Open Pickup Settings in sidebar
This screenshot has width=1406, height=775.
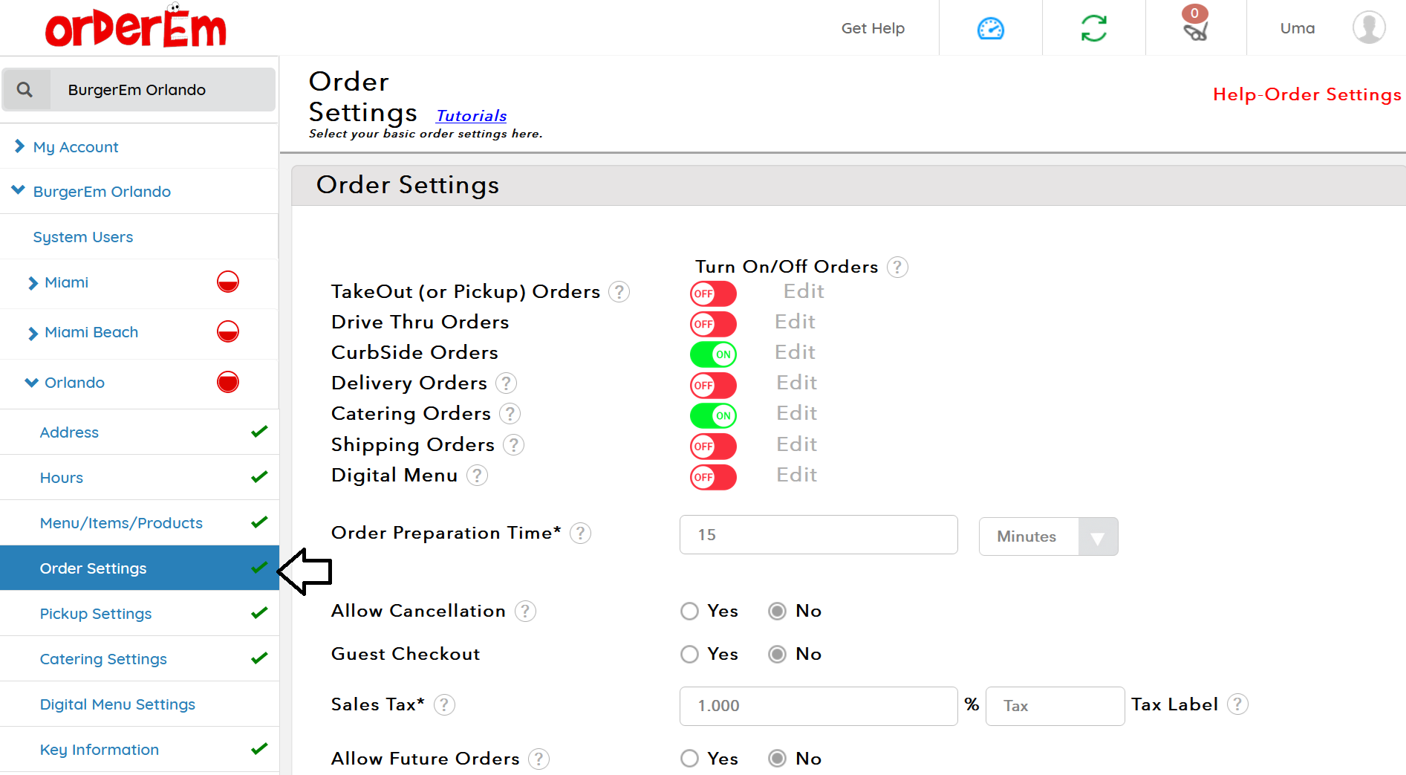[x=95, y=614]
